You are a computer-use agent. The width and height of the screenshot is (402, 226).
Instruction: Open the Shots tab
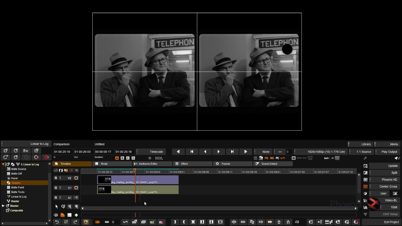coord(112,164)
